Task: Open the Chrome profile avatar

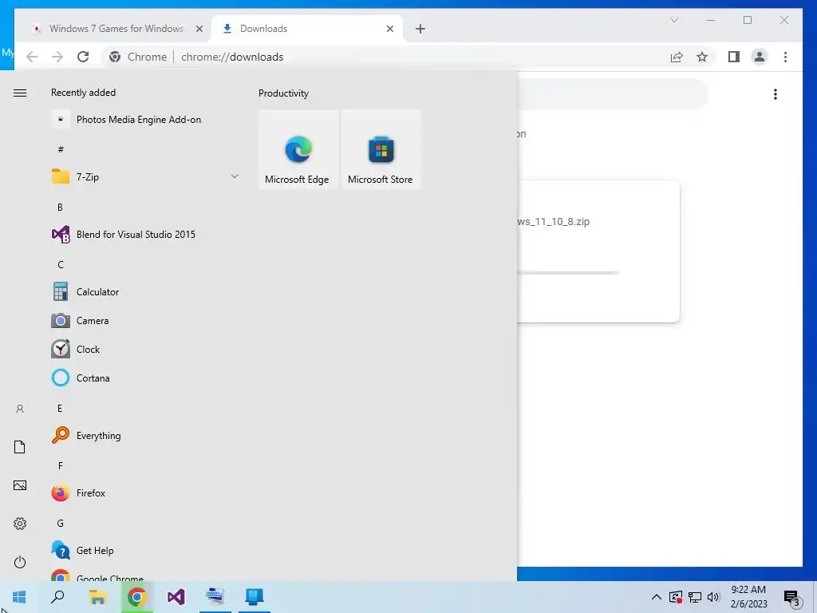Action: point(760,57)
